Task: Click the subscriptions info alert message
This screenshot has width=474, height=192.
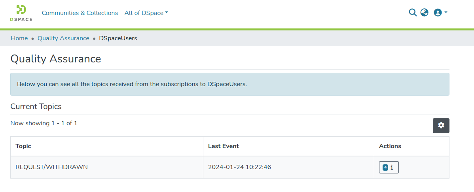Action: tap(132, 84)
